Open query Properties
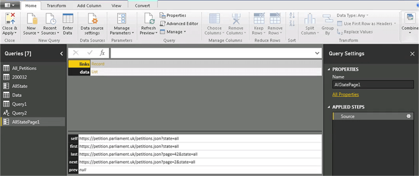Image resolution: width=419 pixels, height=176 pixels. [173, 15]
